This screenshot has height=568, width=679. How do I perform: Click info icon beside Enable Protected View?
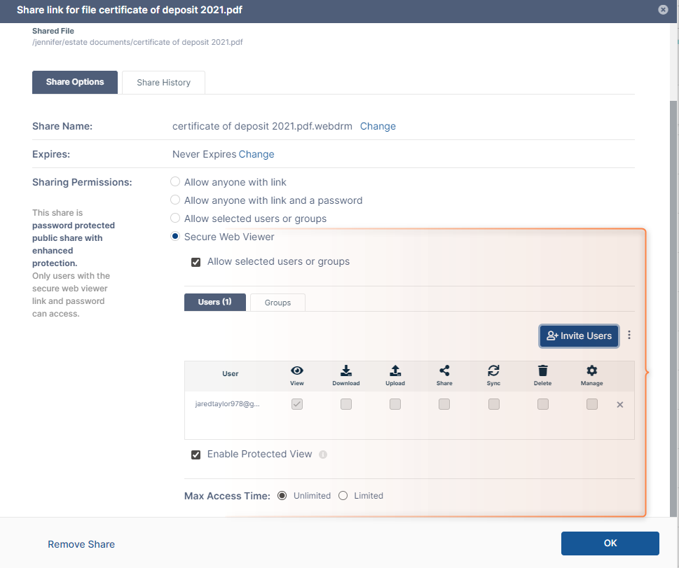[x=323, y=455]
